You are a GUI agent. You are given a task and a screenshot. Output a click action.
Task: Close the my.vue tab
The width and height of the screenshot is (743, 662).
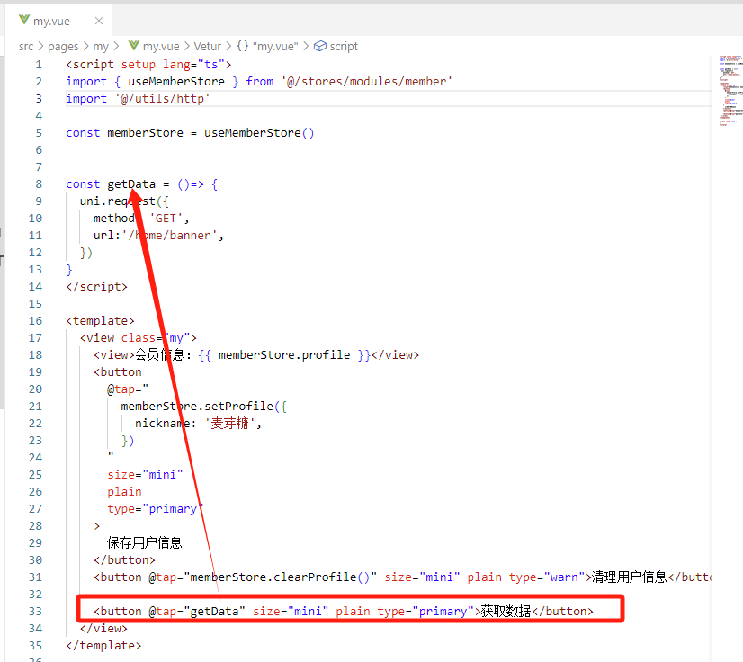[99, 21]
